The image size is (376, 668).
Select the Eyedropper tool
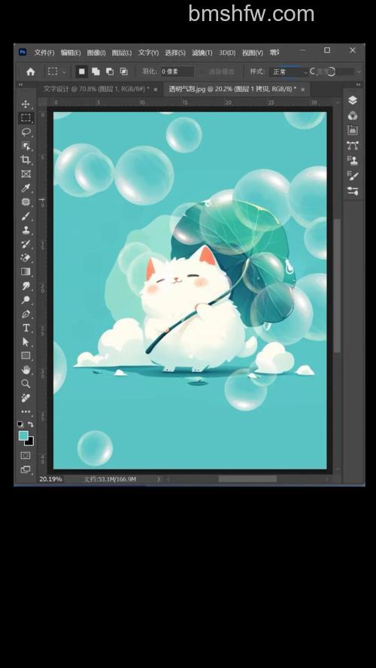pyautogui.click(x=26, y=188)
